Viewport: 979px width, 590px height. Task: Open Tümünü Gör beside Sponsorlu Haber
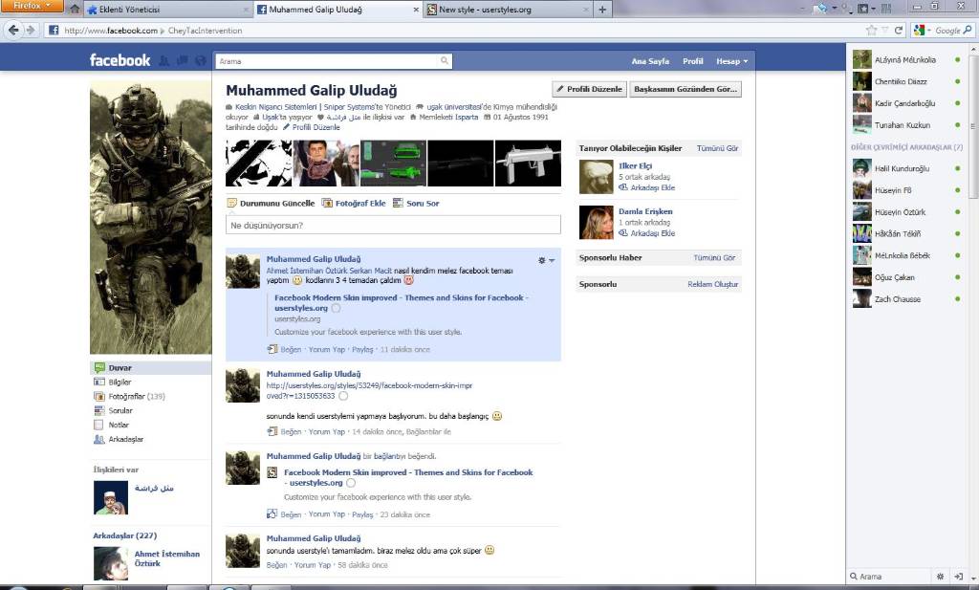pyautogui.click(x=714, y=258)
